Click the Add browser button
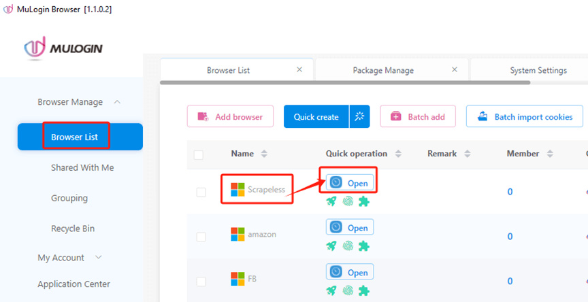 (230, 116)
